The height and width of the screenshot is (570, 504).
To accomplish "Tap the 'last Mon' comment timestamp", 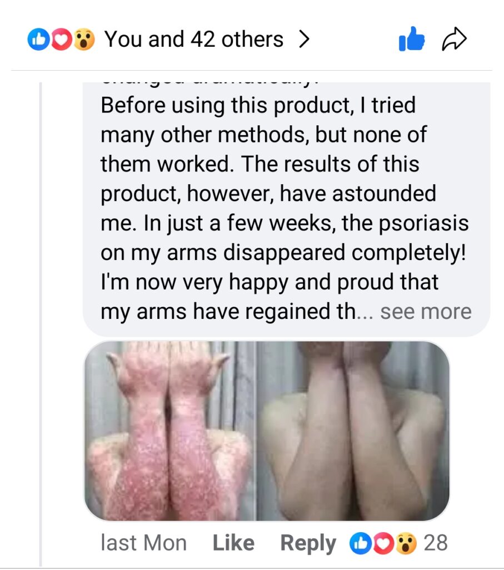I will coord(143,543).
